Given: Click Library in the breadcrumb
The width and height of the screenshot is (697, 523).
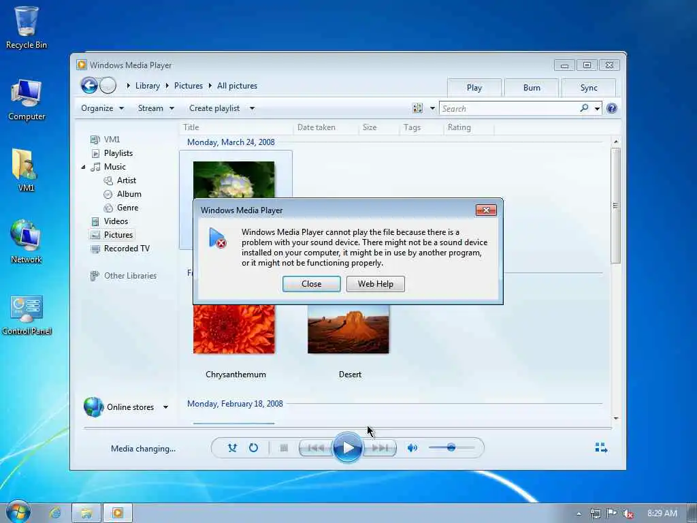Looking at the screenshot, I should click(147, 86).
